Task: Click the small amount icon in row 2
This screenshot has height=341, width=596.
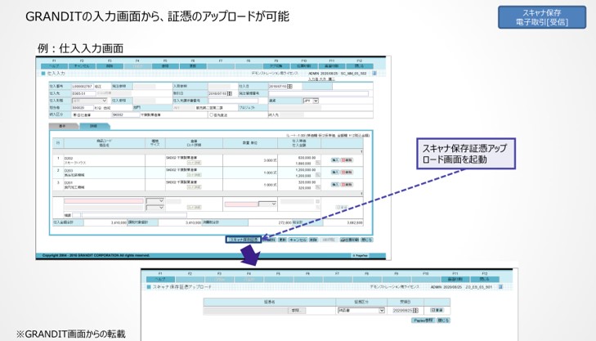Action: click(317, 175)
